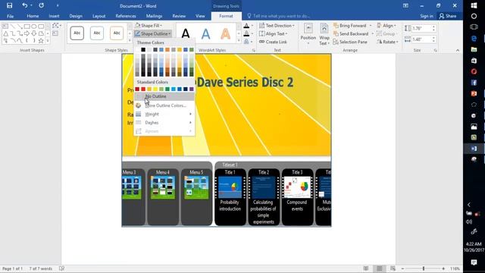Open the Windows Start button
Screen dimensions: 485x273
pos(474,5)
